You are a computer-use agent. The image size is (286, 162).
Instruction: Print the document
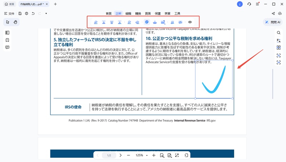click(x=26, y=14)
